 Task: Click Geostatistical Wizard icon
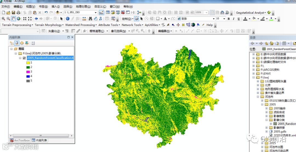tap(269, 13)
